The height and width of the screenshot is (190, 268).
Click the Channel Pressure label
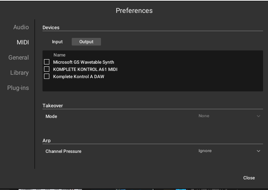click(63, 151)
